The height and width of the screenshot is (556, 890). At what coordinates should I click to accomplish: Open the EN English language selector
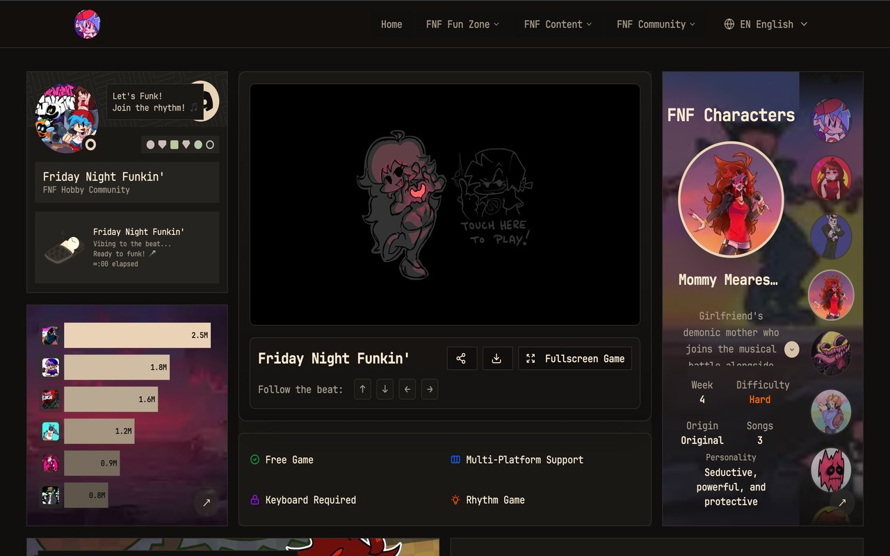(x=765, y=24)
